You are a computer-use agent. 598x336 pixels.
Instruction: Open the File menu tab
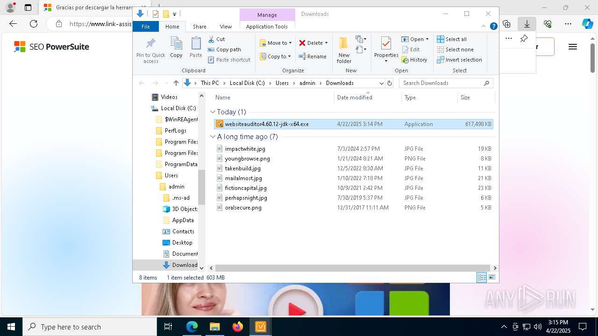tap(146, 27)
